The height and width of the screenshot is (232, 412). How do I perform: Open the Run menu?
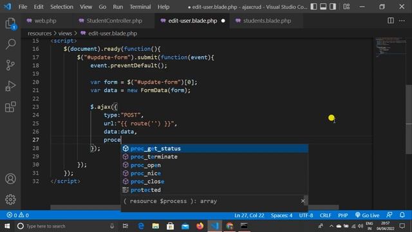(118, 7)
